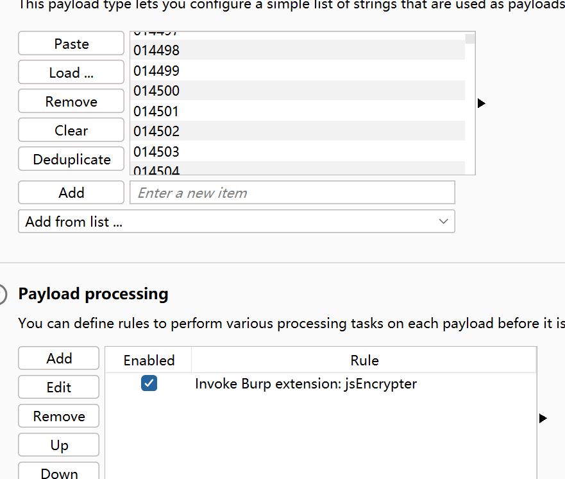Disable the jsEncrypter rule checkbox
The image size is (565, 479).
point(149,384)
